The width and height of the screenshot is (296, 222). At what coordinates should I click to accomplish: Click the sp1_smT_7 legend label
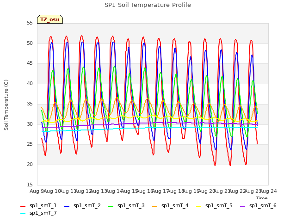[x=43, y=213]
